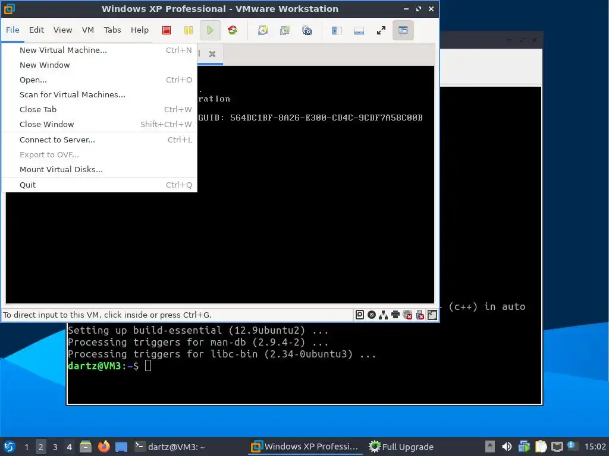
Task: Switch to workspace 1 in taskbar
Action: [x=26, y=447]
